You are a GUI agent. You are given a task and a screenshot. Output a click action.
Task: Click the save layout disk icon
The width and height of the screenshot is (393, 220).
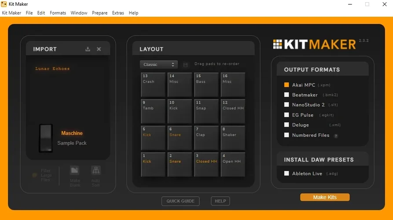pos(185,65)
